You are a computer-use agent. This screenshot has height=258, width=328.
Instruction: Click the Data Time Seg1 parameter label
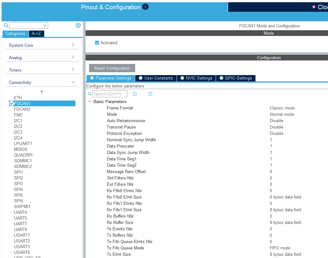click(x=122, y=159)
